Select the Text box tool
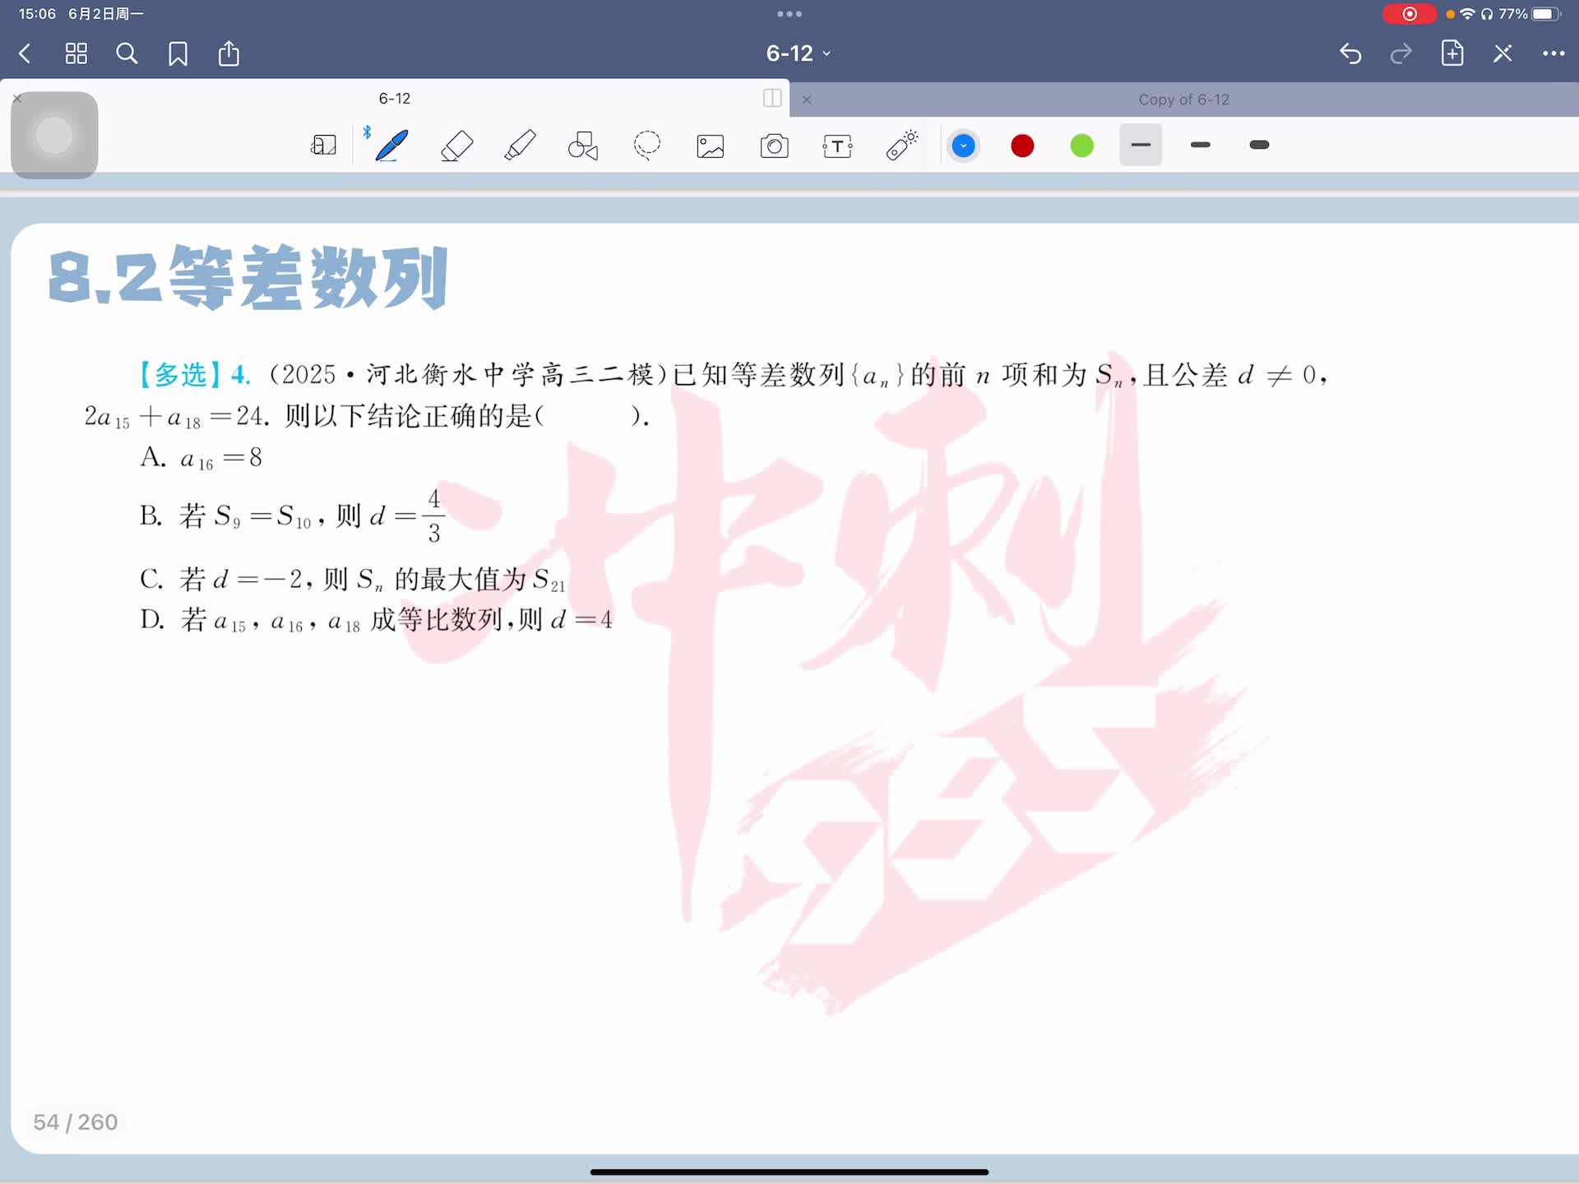The width and height of the screenshot is (1579, 1184). click(x=837, y=146)
